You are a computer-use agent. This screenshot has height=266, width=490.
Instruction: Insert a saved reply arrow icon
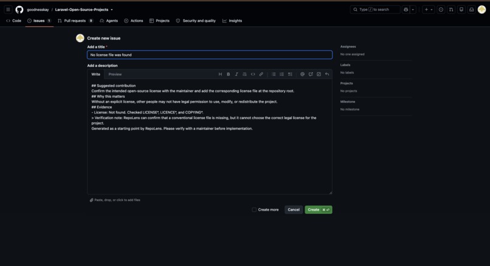click(x=327, y=74)
